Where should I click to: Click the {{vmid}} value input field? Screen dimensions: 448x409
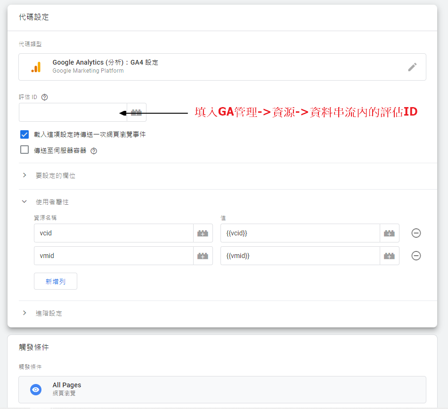click(300, 256)
